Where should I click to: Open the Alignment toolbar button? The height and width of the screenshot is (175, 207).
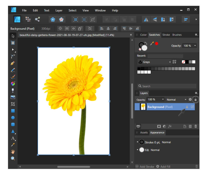pos(186,19)
